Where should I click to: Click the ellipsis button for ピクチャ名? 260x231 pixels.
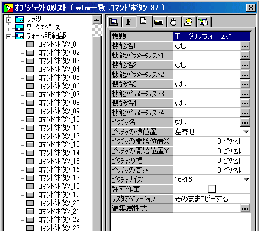coord(245,122)
